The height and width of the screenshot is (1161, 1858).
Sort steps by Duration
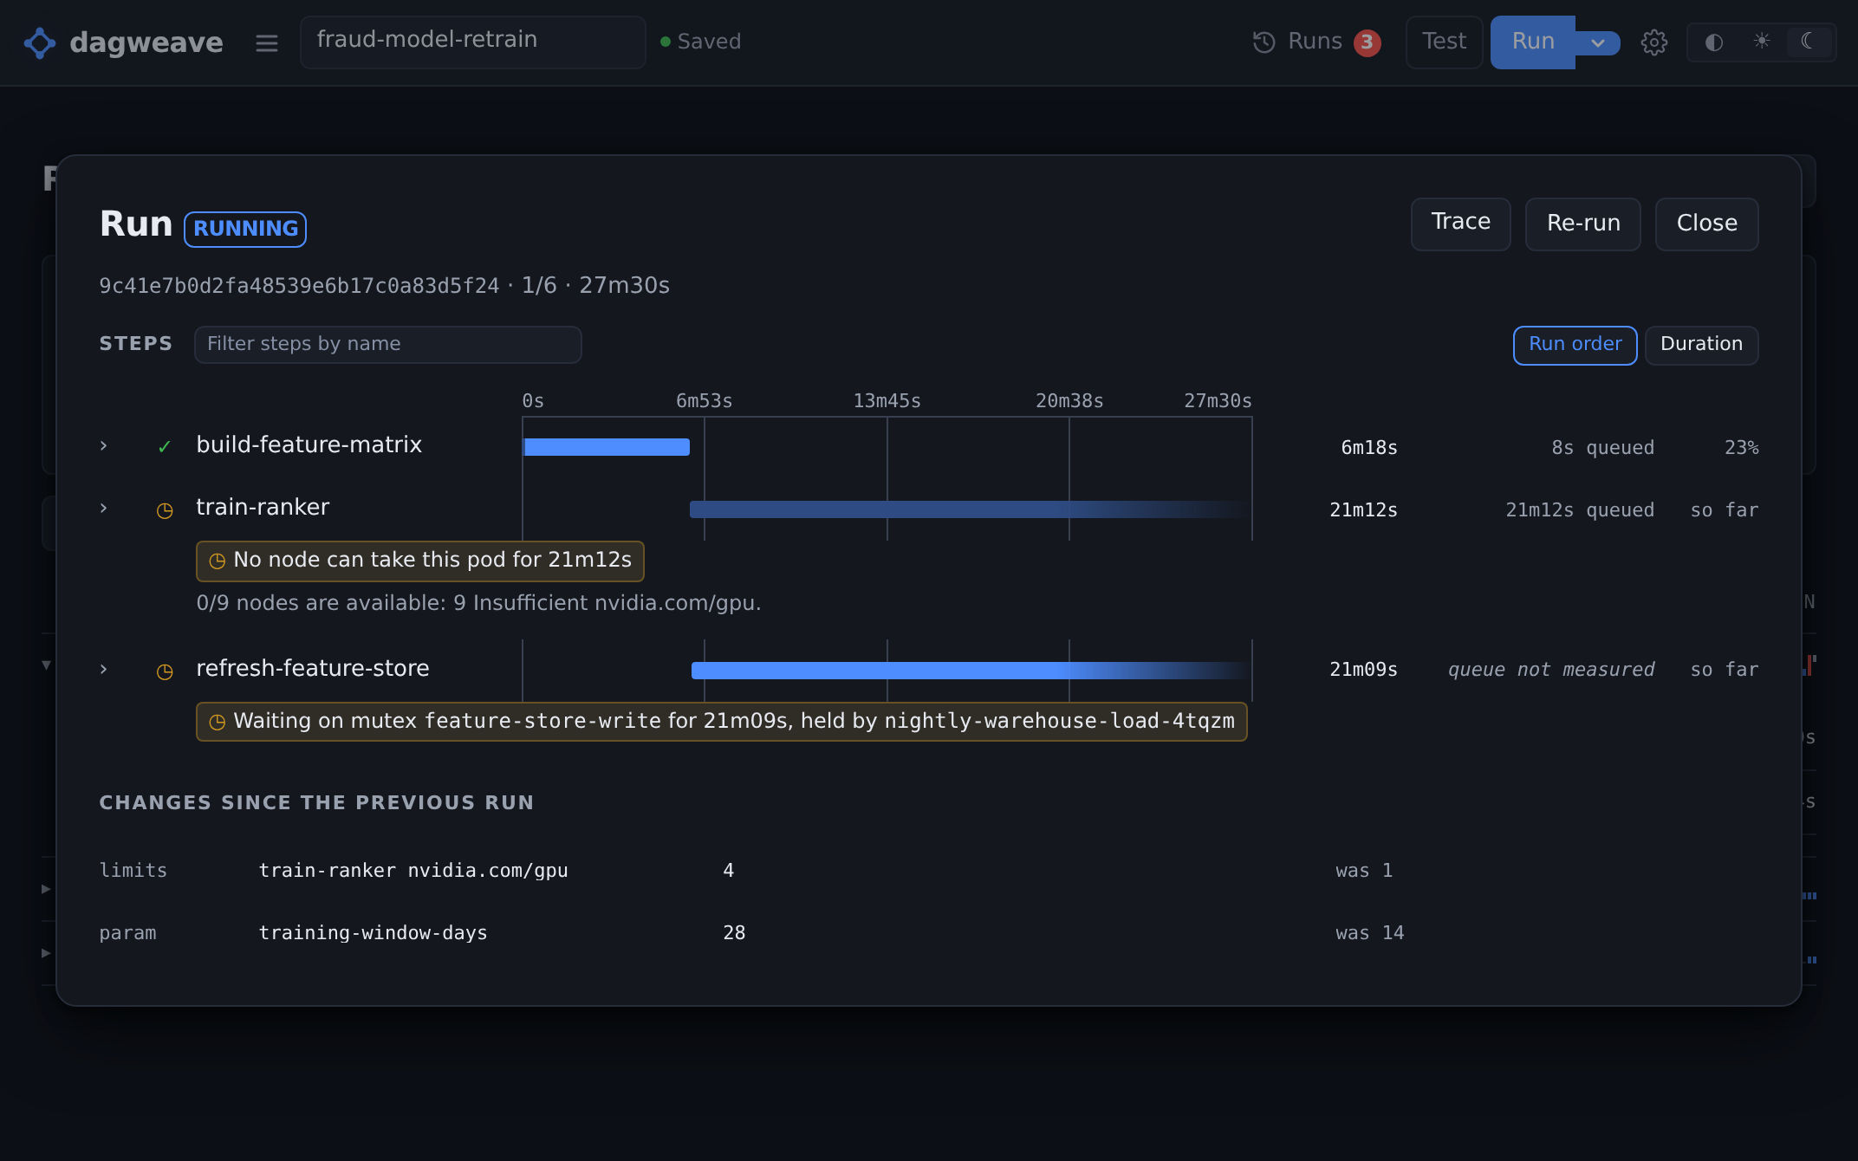pos(1701,345)
